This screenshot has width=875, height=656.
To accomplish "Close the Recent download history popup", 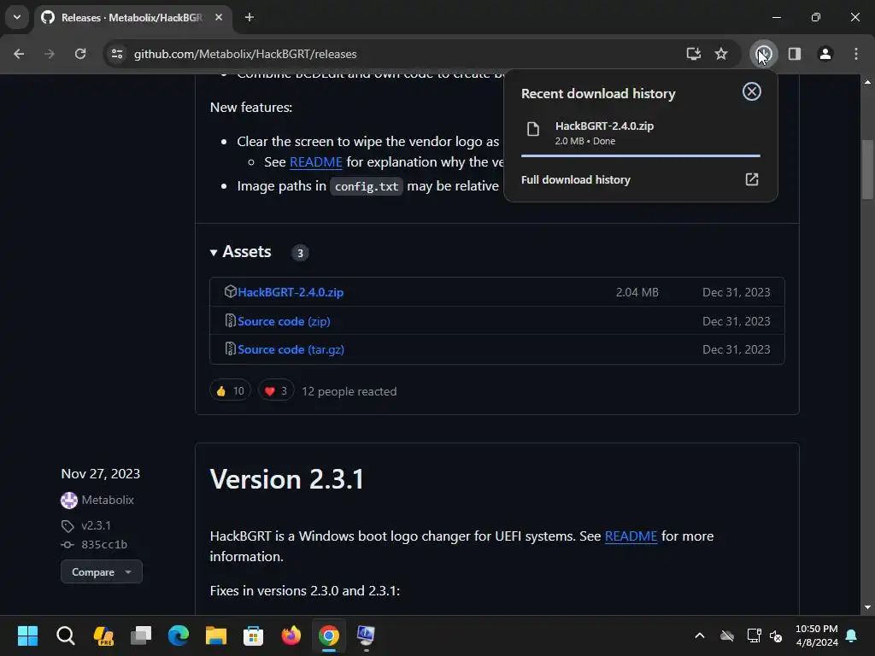I will (x=752, y=91).
